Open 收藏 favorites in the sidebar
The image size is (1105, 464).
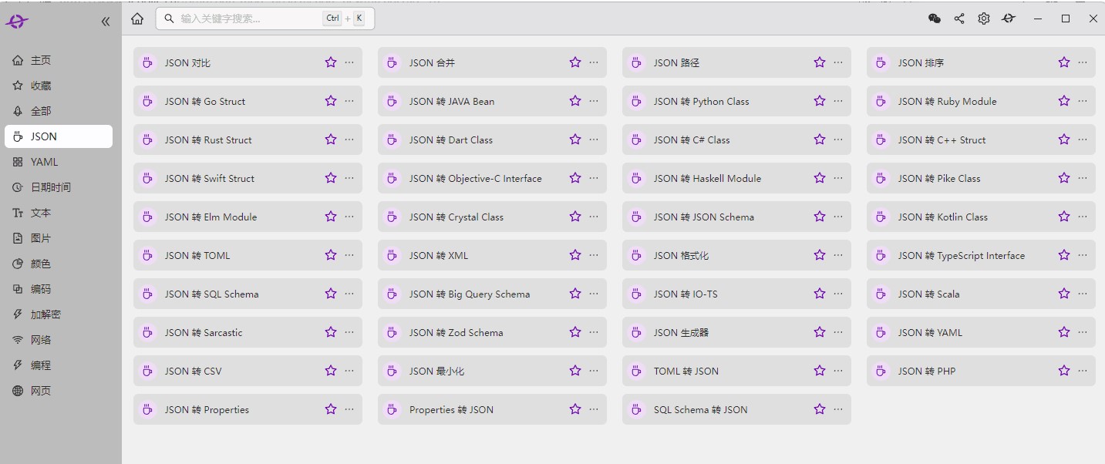pos(59,86)
